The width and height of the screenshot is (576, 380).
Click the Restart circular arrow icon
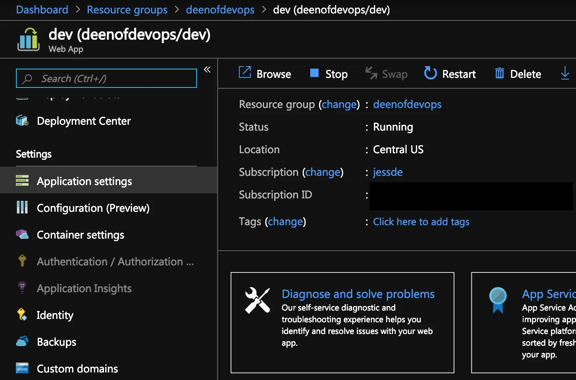(x=430, y=73)
